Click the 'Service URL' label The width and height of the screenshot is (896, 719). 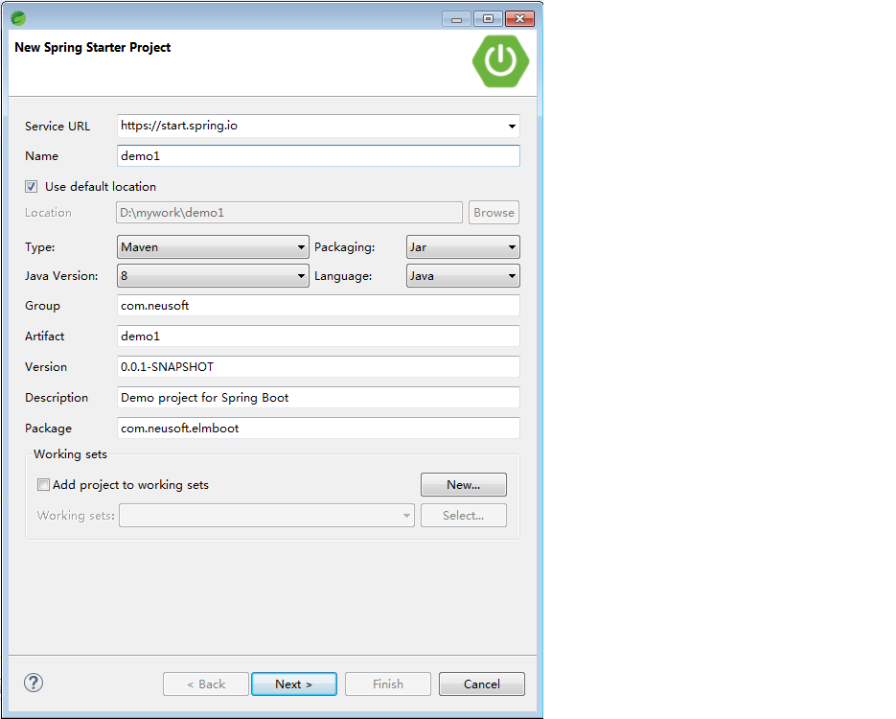57,127
